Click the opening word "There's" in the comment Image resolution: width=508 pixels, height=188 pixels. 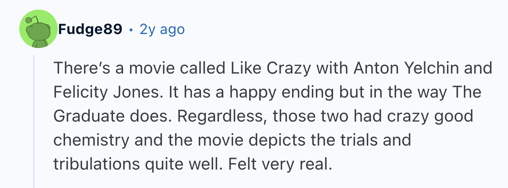click(82, 68)
